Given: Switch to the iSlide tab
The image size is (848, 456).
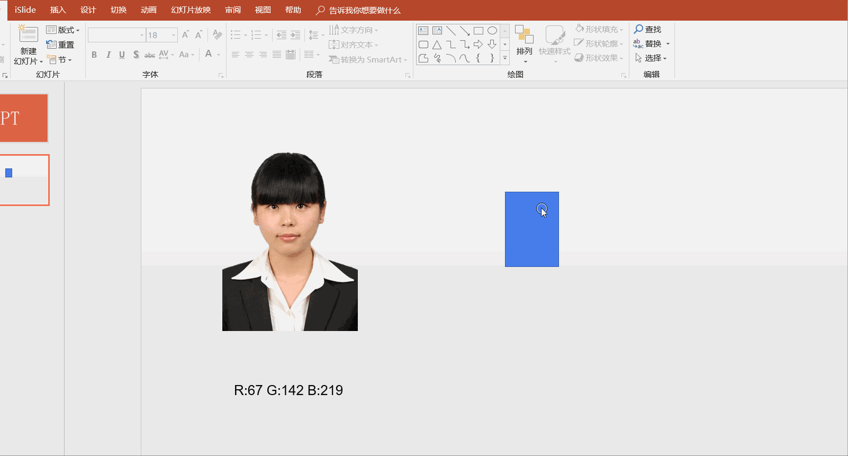Looking at the screenshot, I should point(25,10).
